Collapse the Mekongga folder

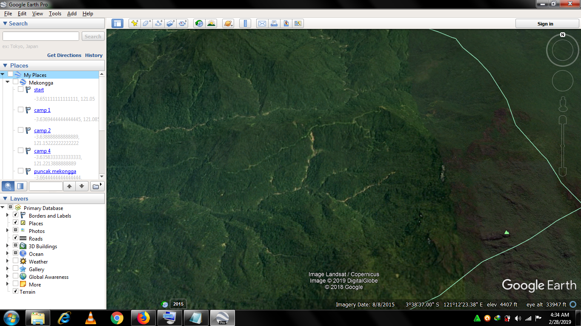click(8, 82)
